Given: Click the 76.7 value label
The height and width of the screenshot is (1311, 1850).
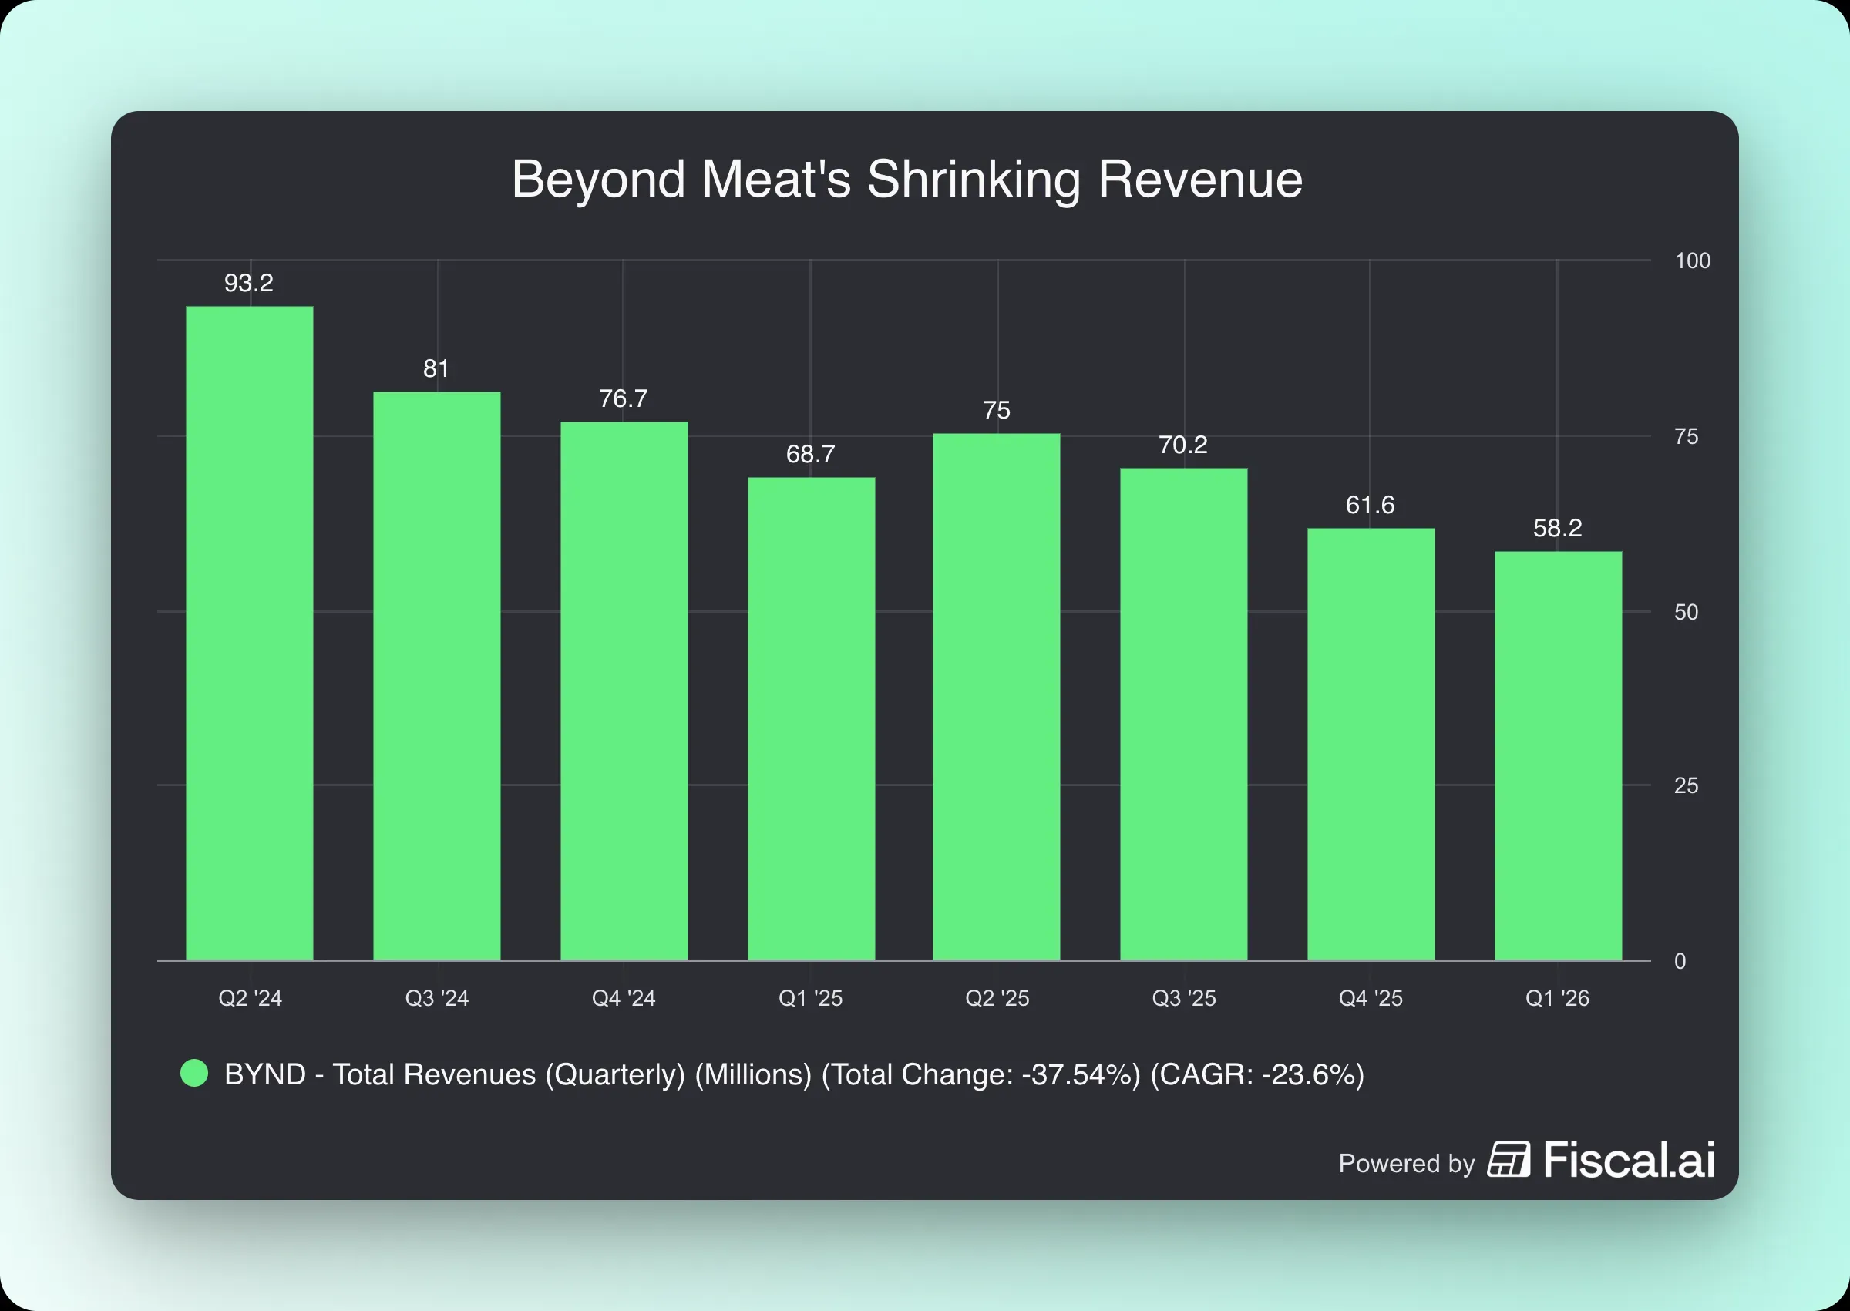Looking at the screenshot, I should [x=623, y=398].
